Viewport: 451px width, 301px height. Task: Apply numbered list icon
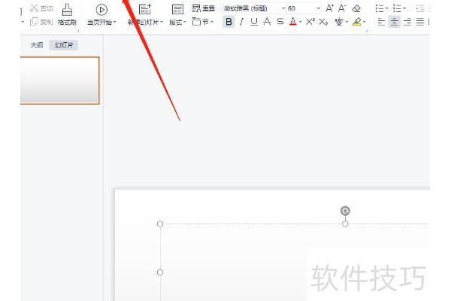tap(397, 8)
